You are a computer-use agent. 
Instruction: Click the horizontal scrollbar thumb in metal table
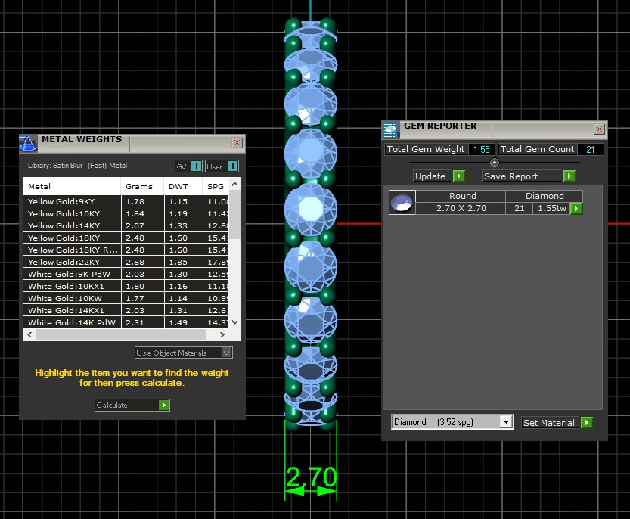(121, 334)
